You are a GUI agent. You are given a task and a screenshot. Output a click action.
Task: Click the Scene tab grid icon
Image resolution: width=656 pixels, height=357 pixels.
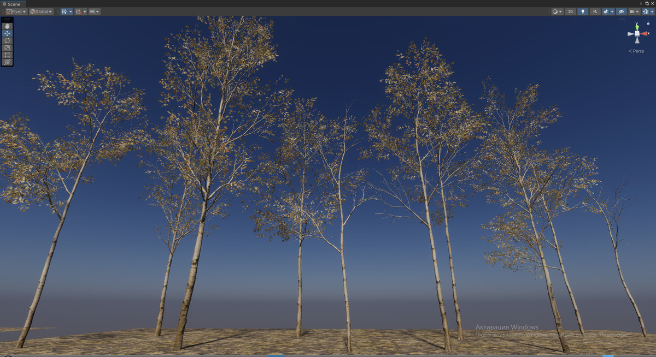4,4
